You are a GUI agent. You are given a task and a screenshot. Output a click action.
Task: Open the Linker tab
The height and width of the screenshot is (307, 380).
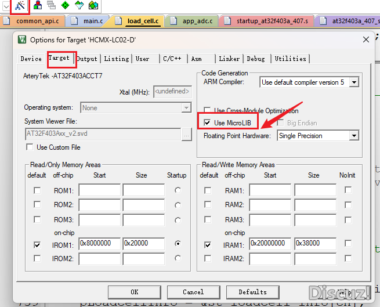229,59
